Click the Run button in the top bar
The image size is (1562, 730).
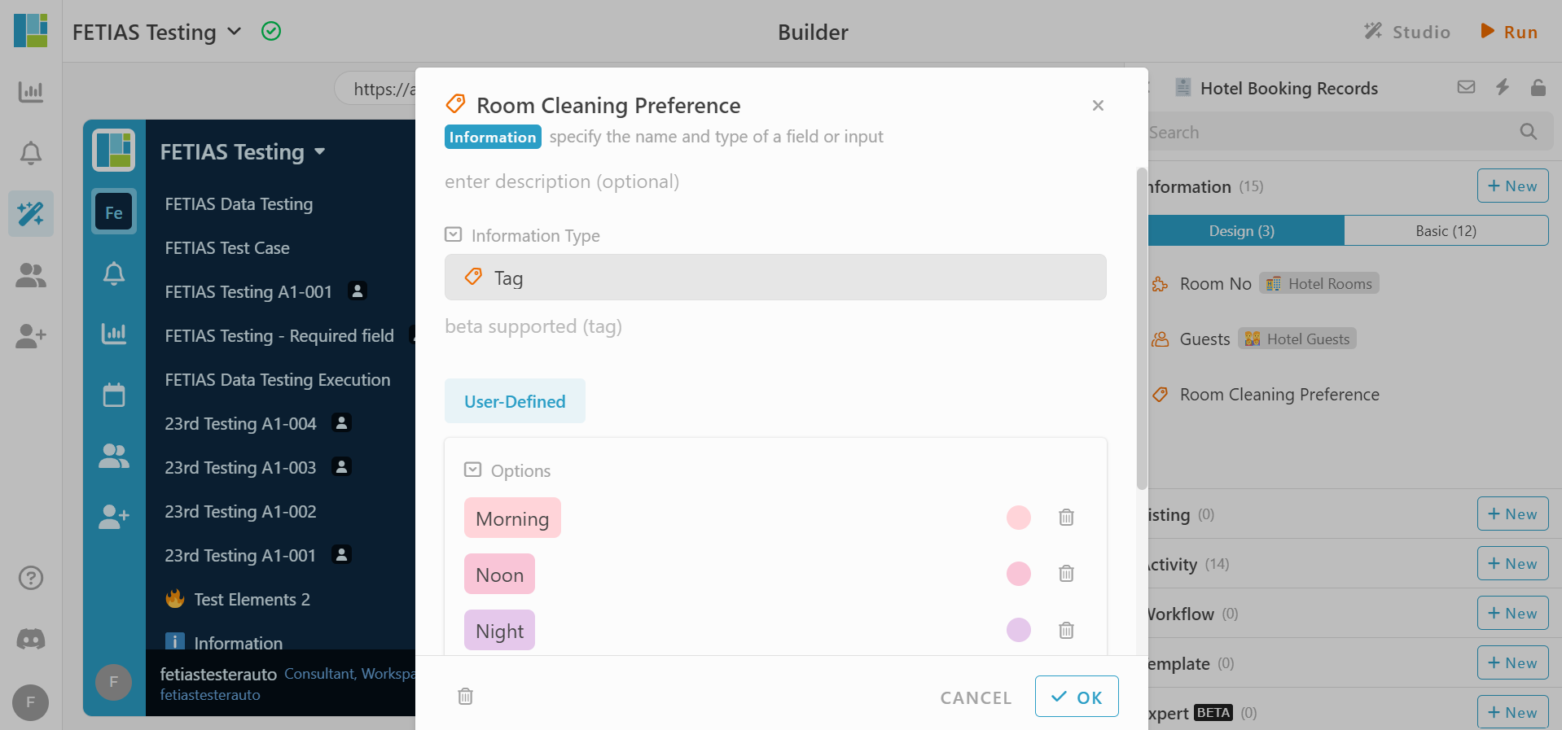click(x=1509, y=32)
